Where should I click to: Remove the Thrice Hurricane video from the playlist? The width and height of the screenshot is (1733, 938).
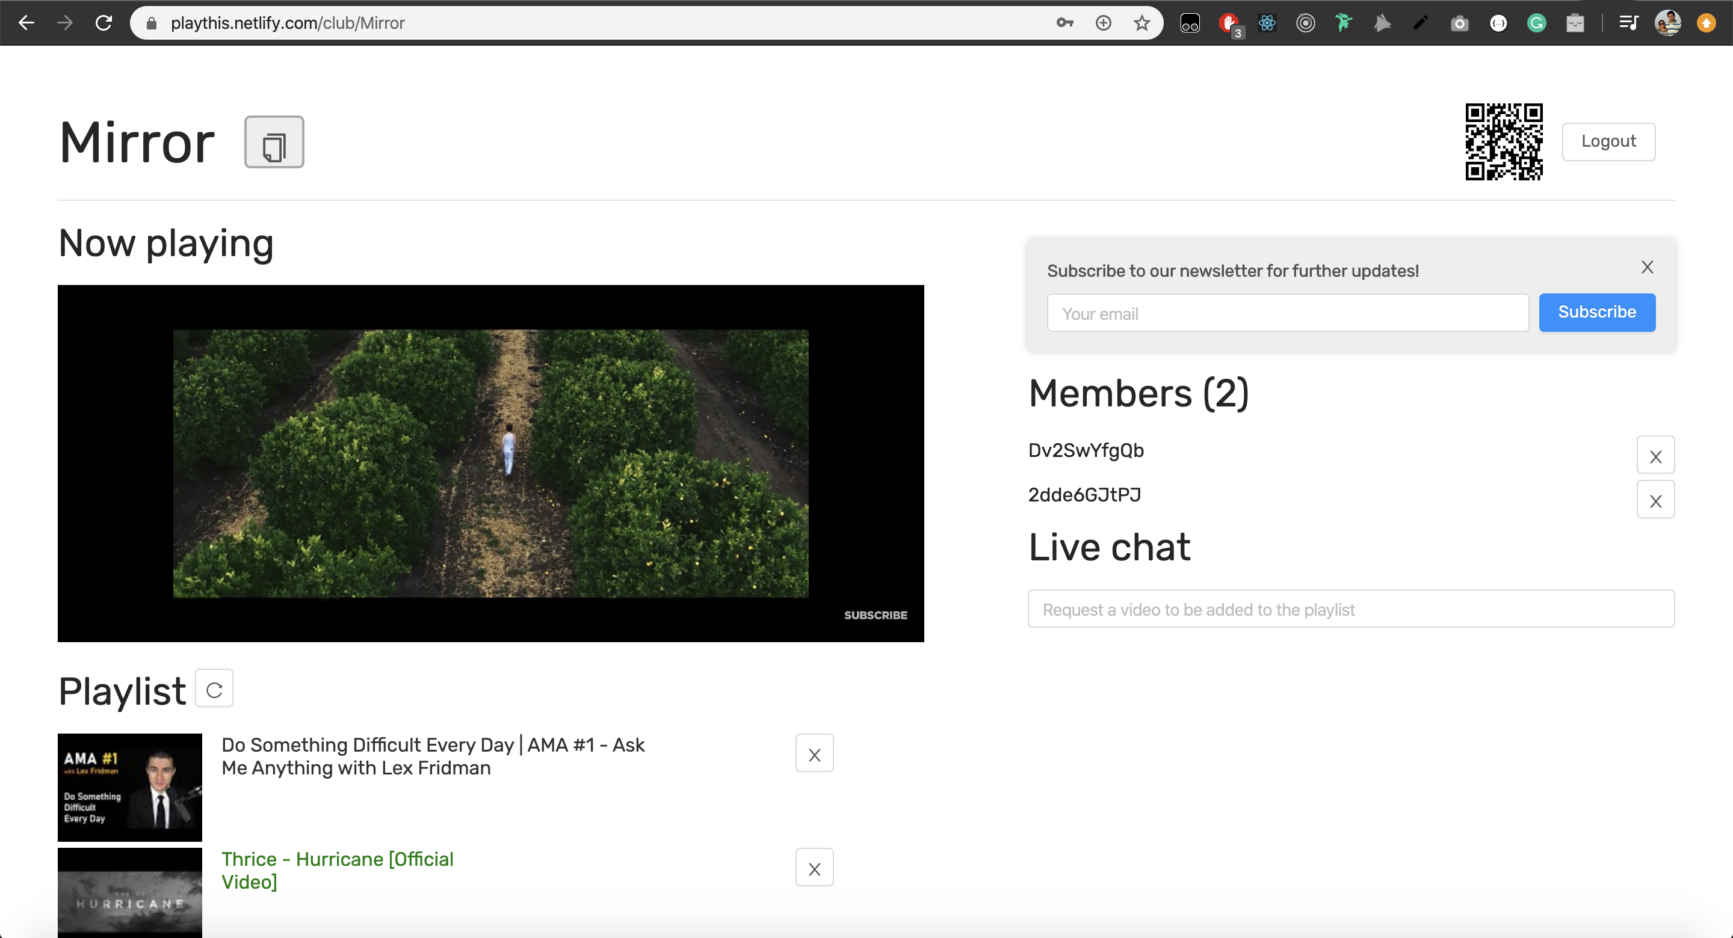pos(814,868)
